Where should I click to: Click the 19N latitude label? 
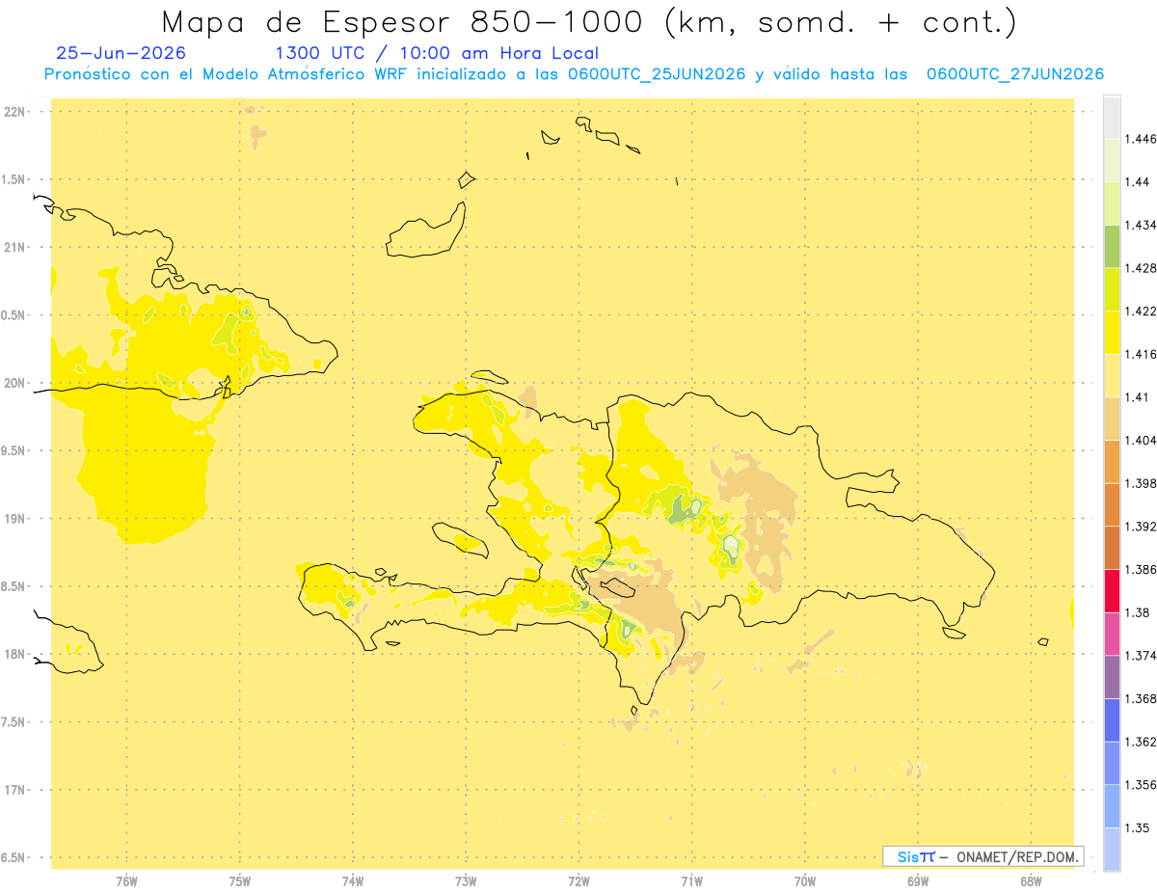tap(15, 519)
